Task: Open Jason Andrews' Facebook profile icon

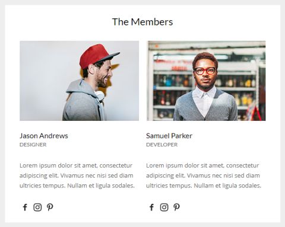Action: (25, 207)
